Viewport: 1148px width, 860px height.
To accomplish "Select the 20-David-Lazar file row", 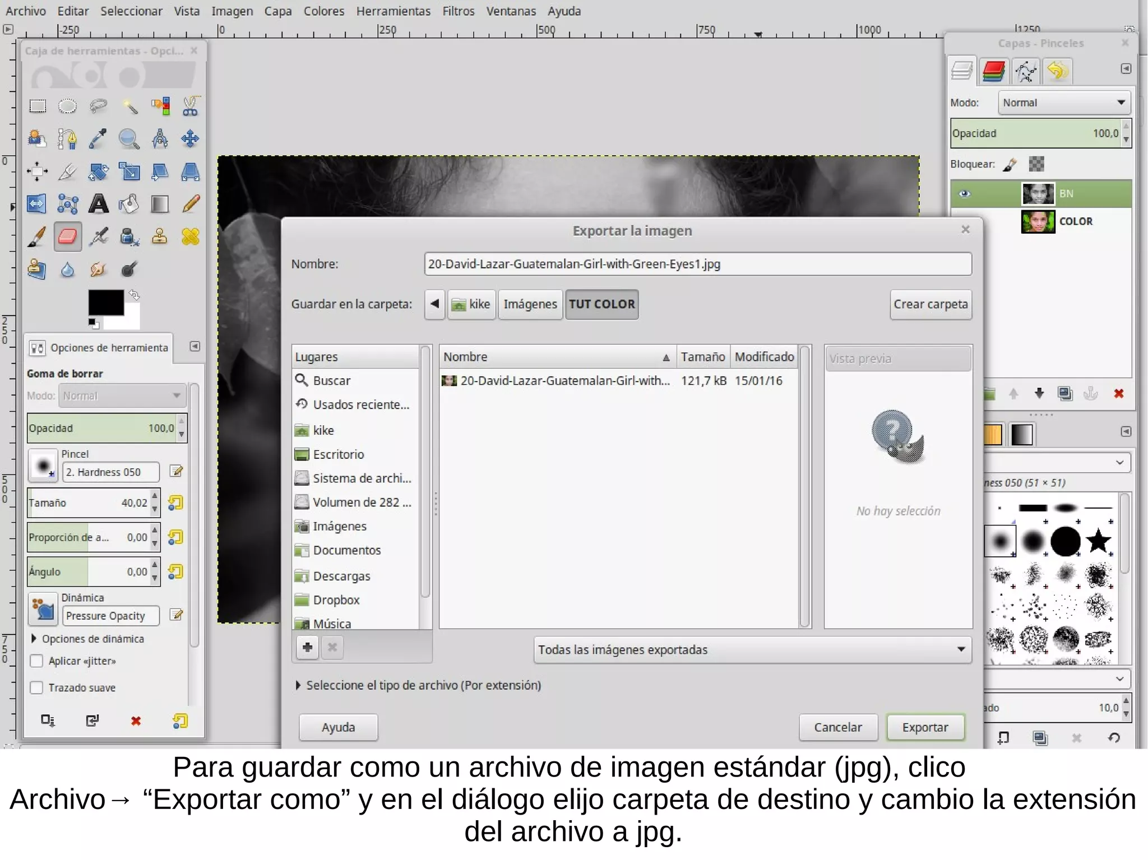I will [x=618, y=381].
